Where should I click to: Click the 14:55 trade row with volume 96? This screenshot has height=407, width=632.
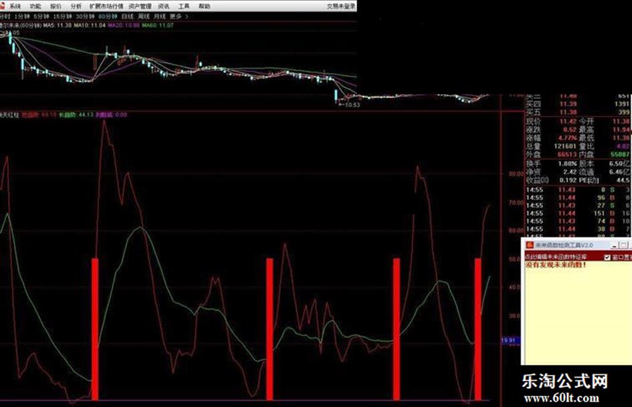coord(578,197)
